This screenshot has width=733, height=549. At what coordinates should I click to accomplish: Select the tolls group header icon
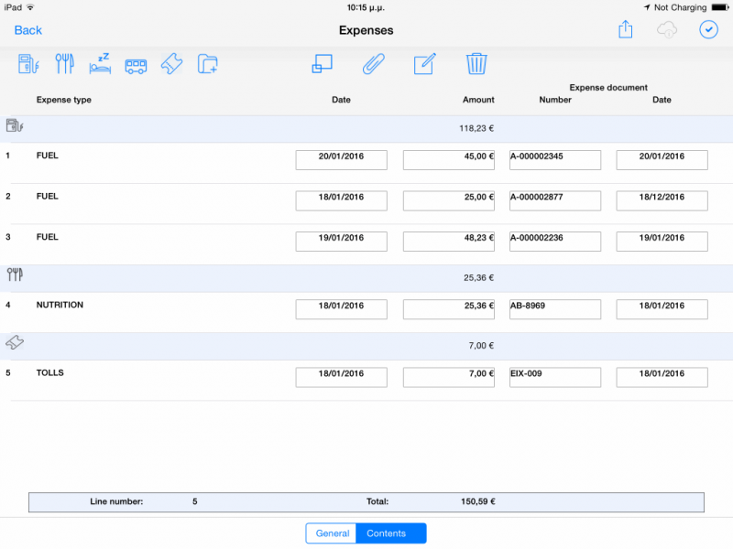click(15, 342)
